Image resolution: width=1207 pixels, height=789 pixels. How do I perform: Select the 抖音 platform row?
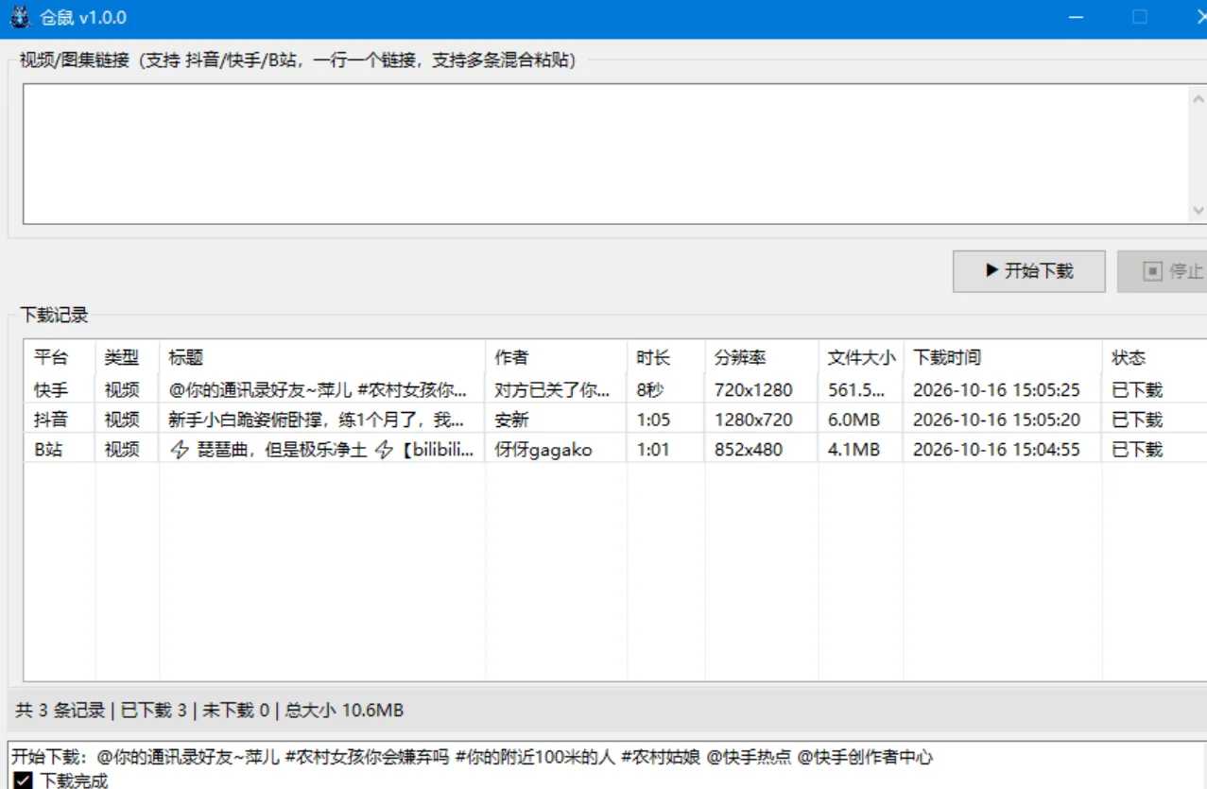point(614,420)
